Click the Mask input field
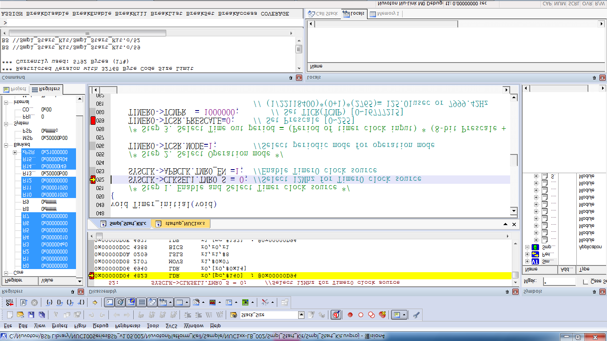This screenshot has width=607, height=341. point(559,282)
